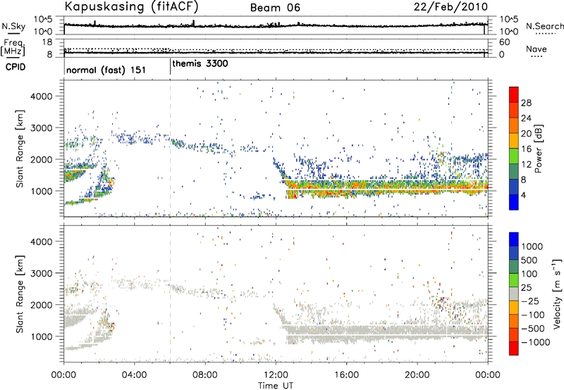564x390 pixels.
Task: Click the 'Nave' legend label
Action: 537,49
